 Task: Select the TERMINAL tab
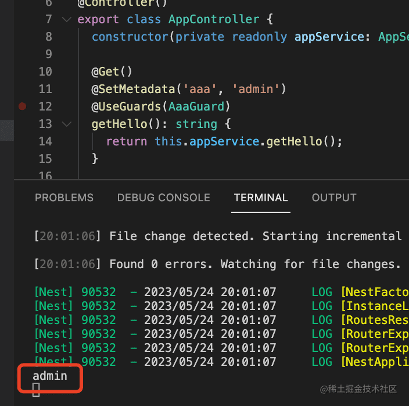[261, 198]
